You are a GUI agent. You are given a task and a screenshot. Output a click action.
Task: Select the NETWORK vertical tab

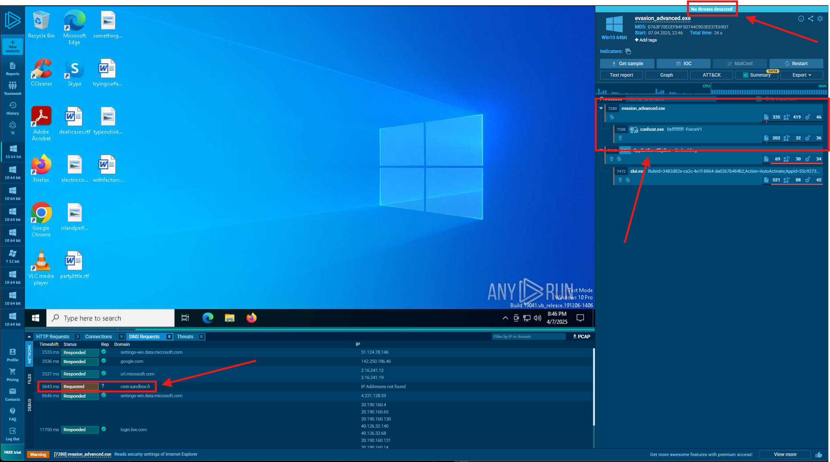pyautogui.click(x=29, y=354)
